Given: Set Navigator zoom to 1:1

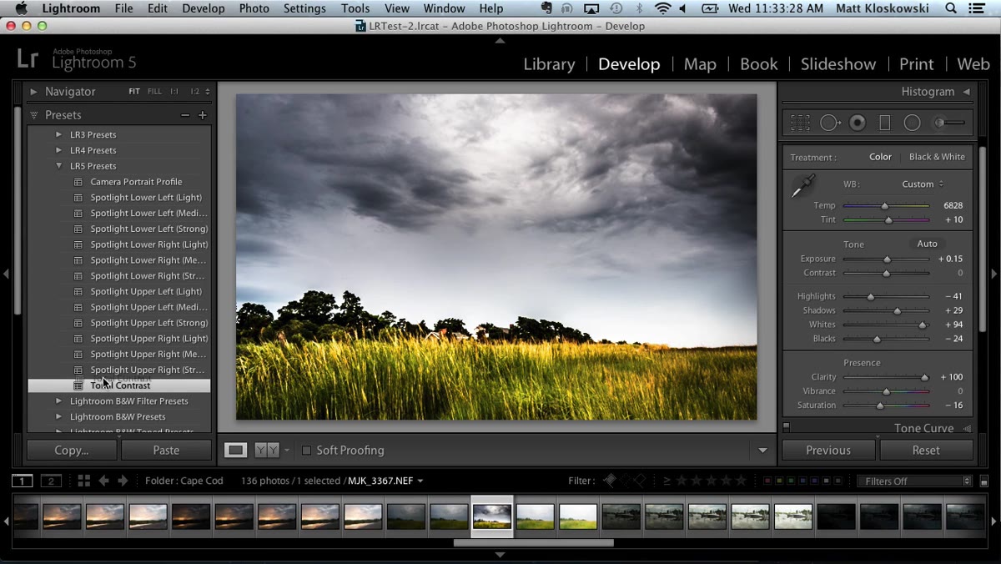Looking at the screenshot, I should 174,92.
